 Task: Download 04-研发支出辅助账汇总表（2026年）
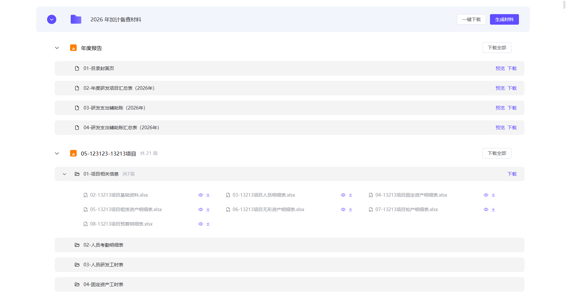click(x=512, y=128)
